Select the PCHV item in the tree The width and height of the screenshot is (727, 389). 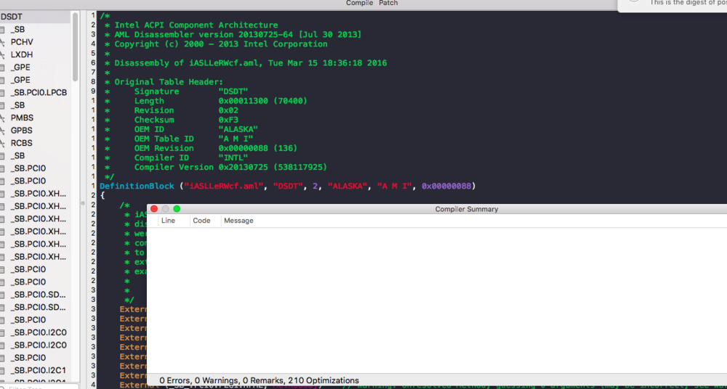pos(22,42)
